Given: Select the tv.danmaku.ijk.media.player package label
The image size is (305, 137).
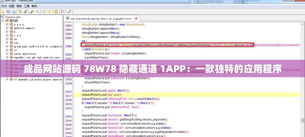Looking at the screenshot, I should 38,79.
